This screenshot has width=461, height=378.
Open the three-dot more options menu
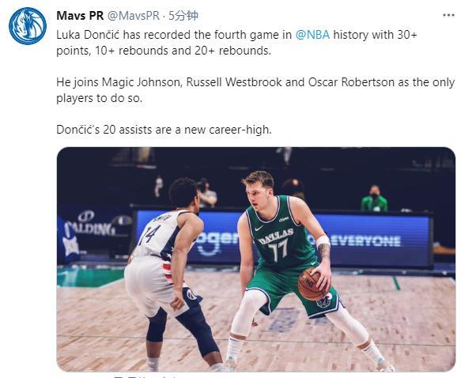[448, 15]
